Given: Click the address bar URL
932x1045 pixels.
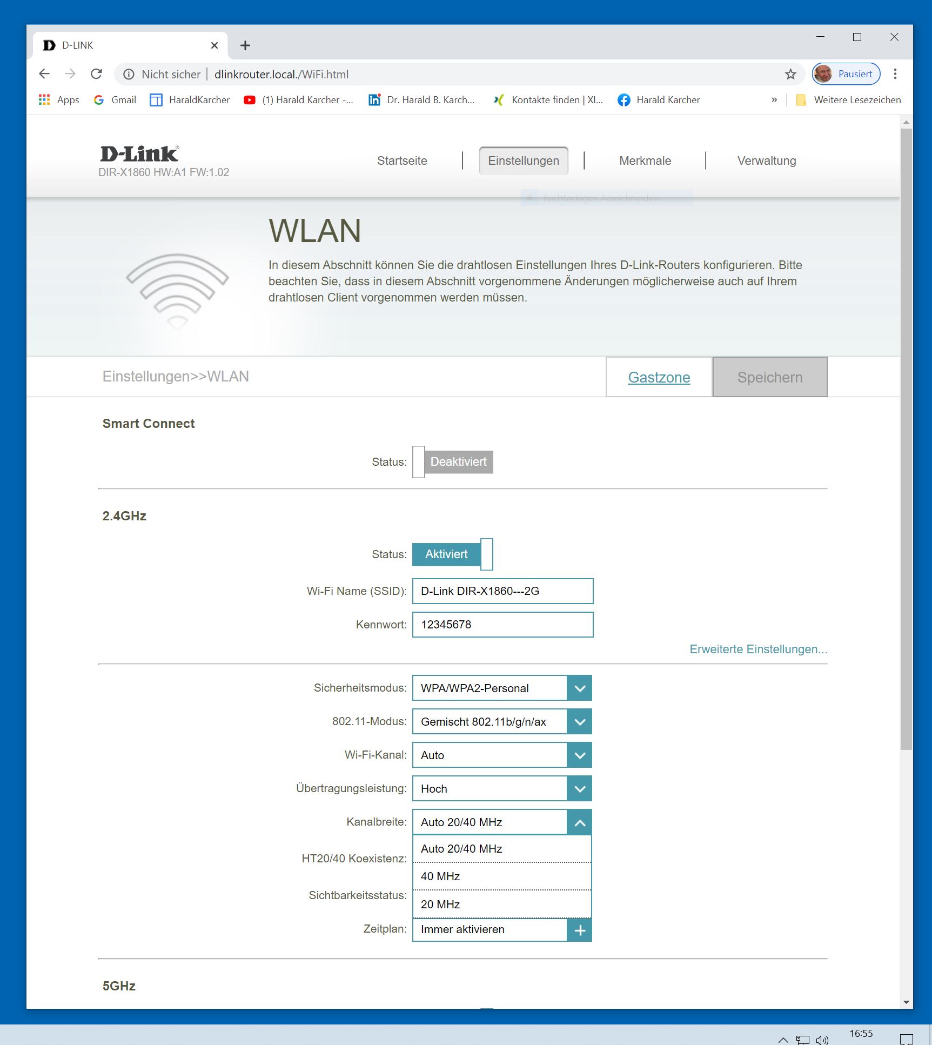Looking at the screenshot, I should pyautogui.click(x=281, y=75).
